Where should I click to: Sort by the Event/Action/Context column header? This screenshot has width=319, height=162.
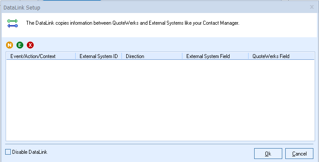pyautogui.click(x=41, y=56)
